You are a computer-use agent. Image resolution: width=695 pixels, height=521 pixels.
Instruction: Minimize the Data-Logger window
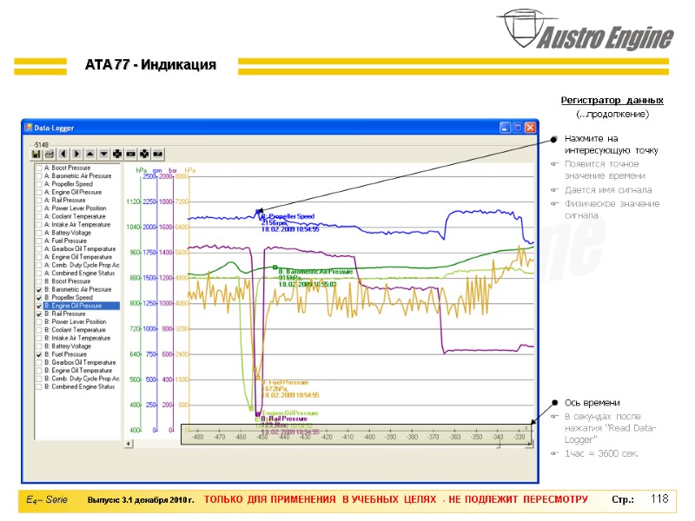[x=505, y=128]
